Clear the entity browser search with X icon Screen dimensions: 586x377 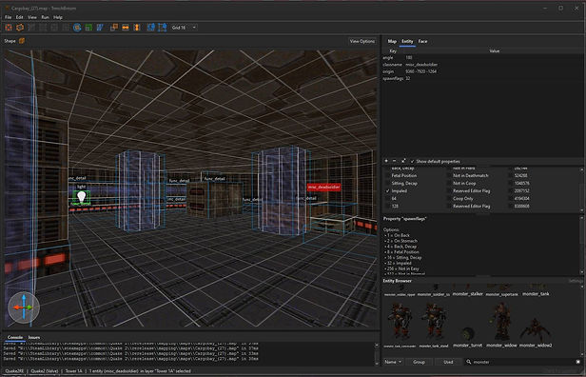pos(578,362)
